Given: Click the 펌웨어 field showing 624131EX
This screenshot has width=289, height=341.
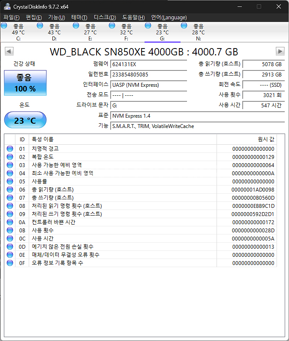Looking at the screenshot, I should pyautogui.click(x=148, y=64).
